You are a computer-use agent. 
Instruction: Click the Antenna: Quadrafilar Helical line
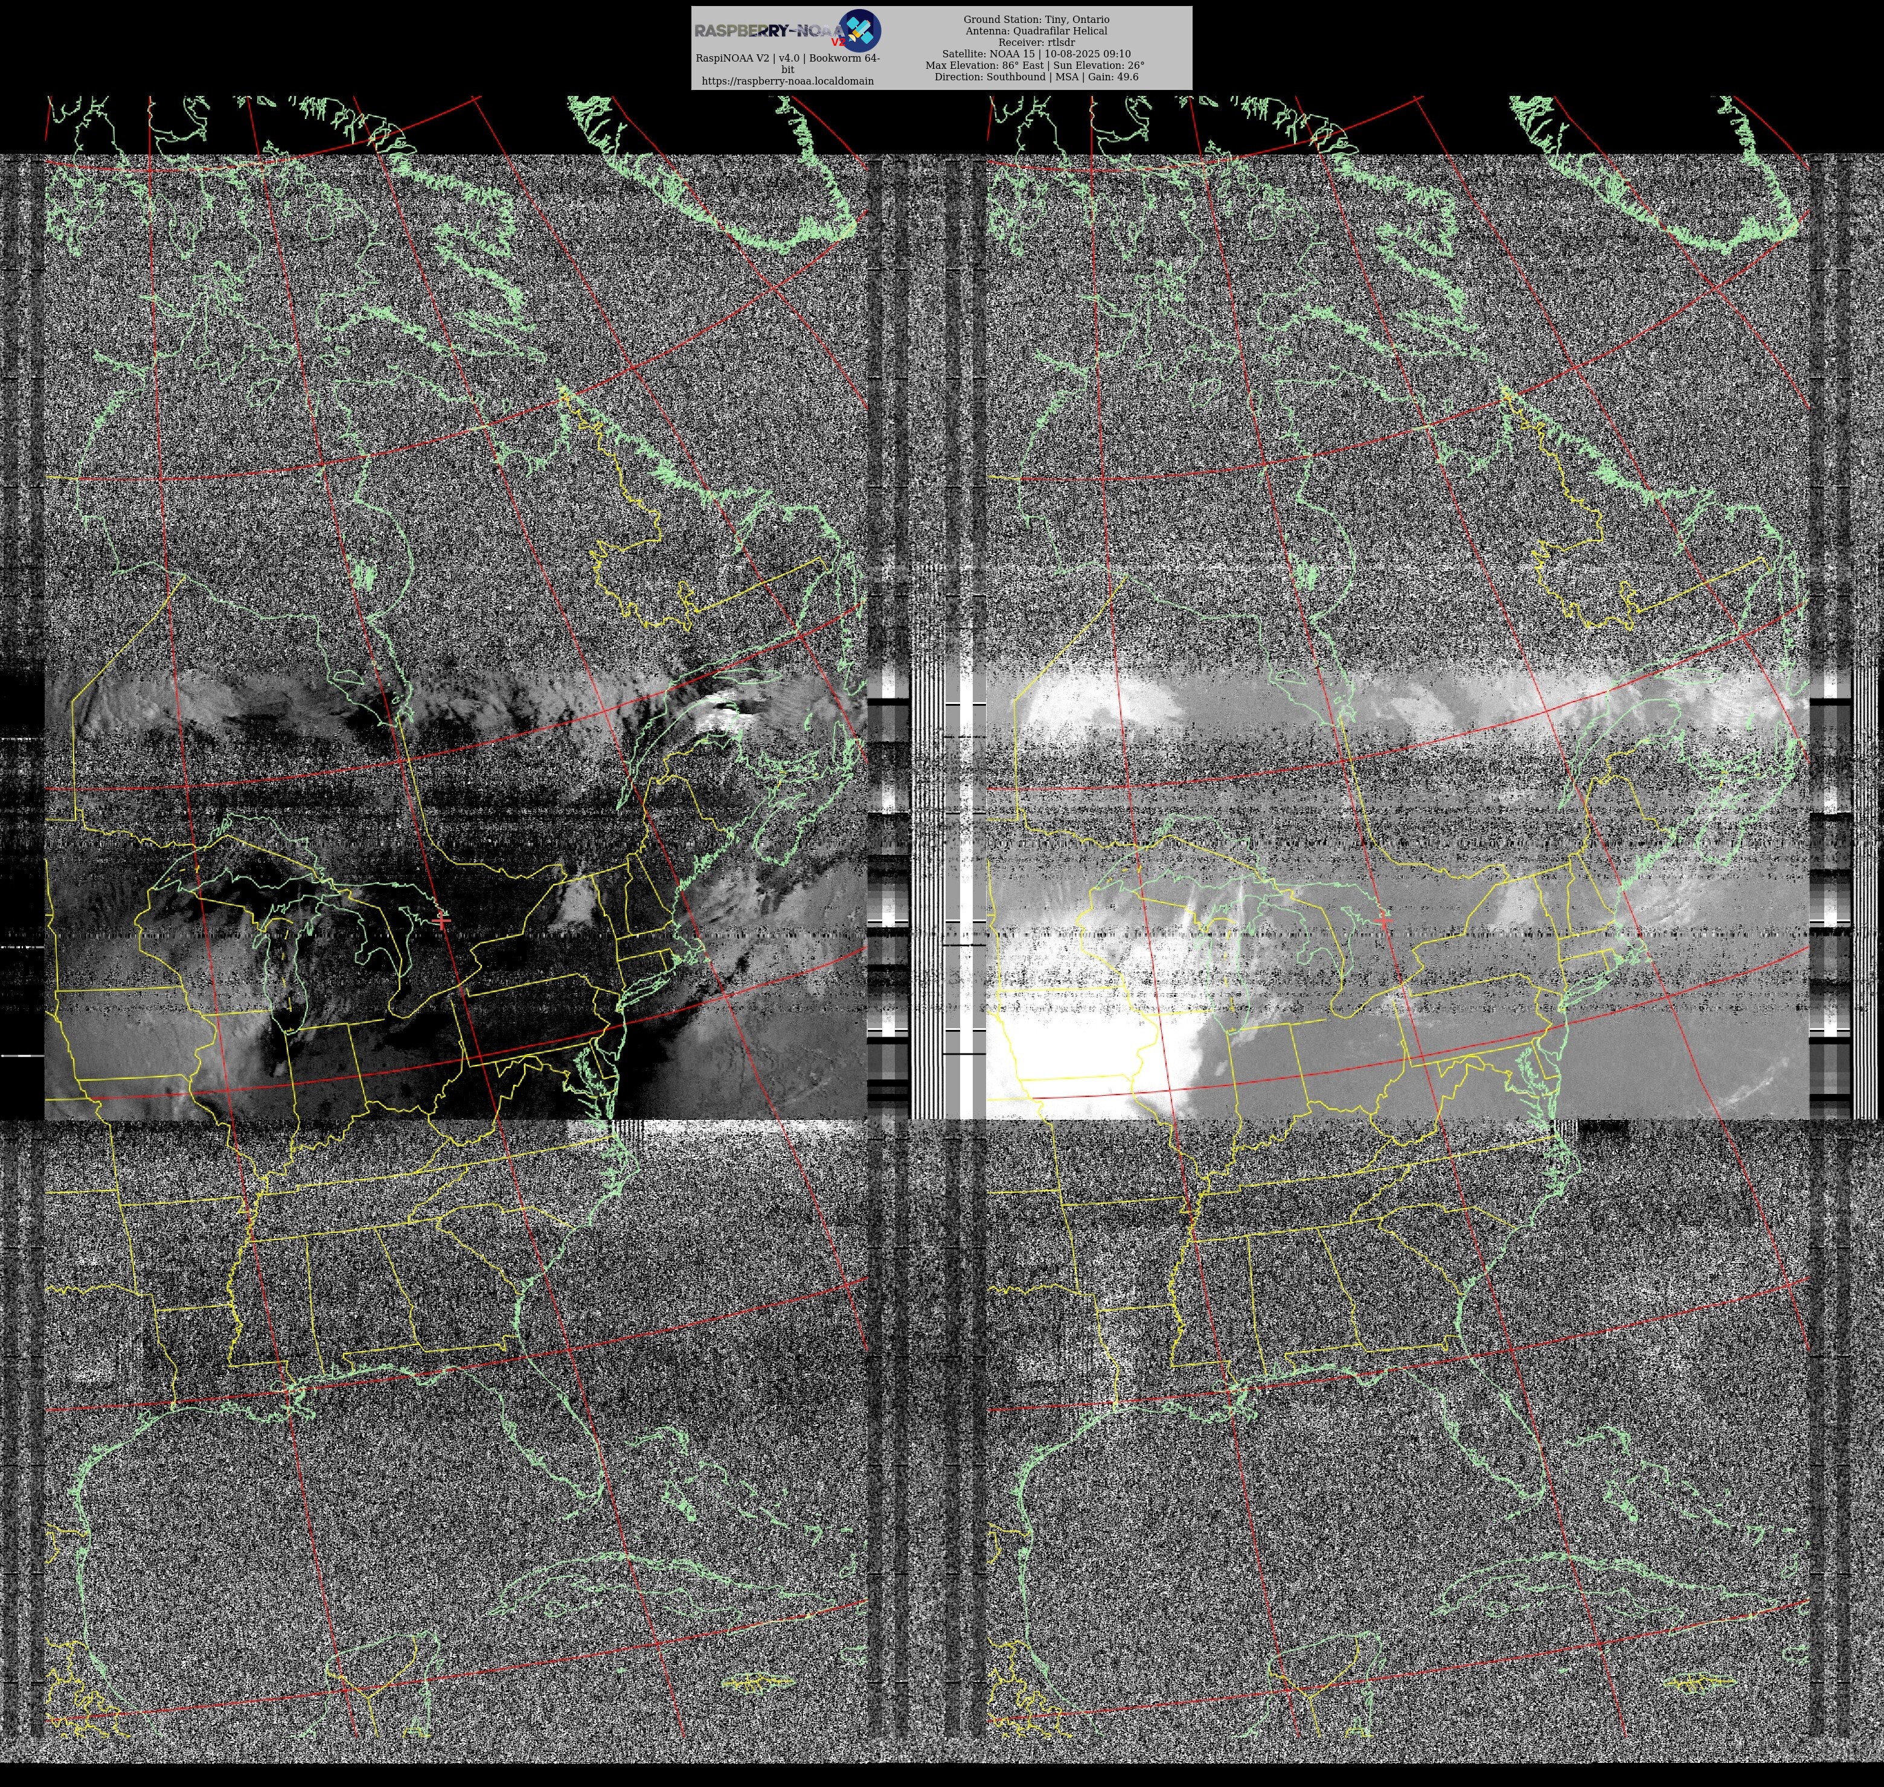click(x=1036, y=30)
